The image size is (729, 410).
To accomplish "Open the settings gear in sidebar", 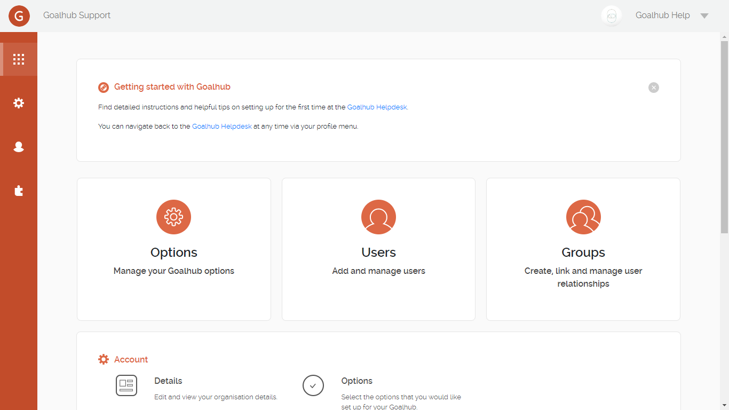I will coord(19,103).
